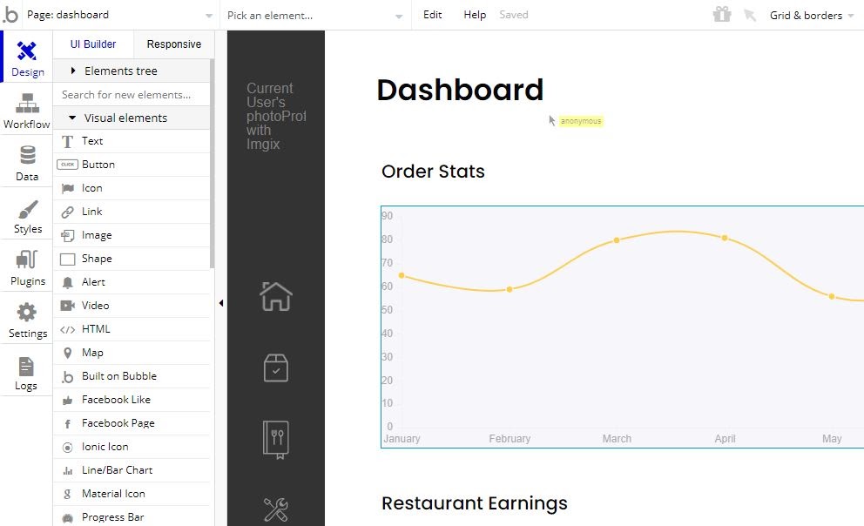Switch to the Responsive tab
Viewport: 864px width, 526px height.
[x=173, y=44]
